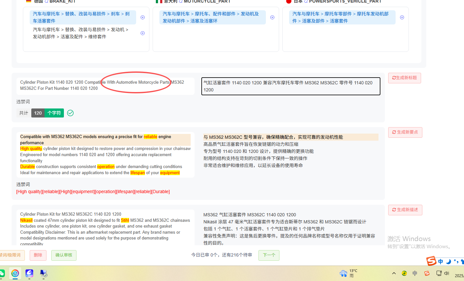
Task: Open the volume control in system tray
Action: 447,273
